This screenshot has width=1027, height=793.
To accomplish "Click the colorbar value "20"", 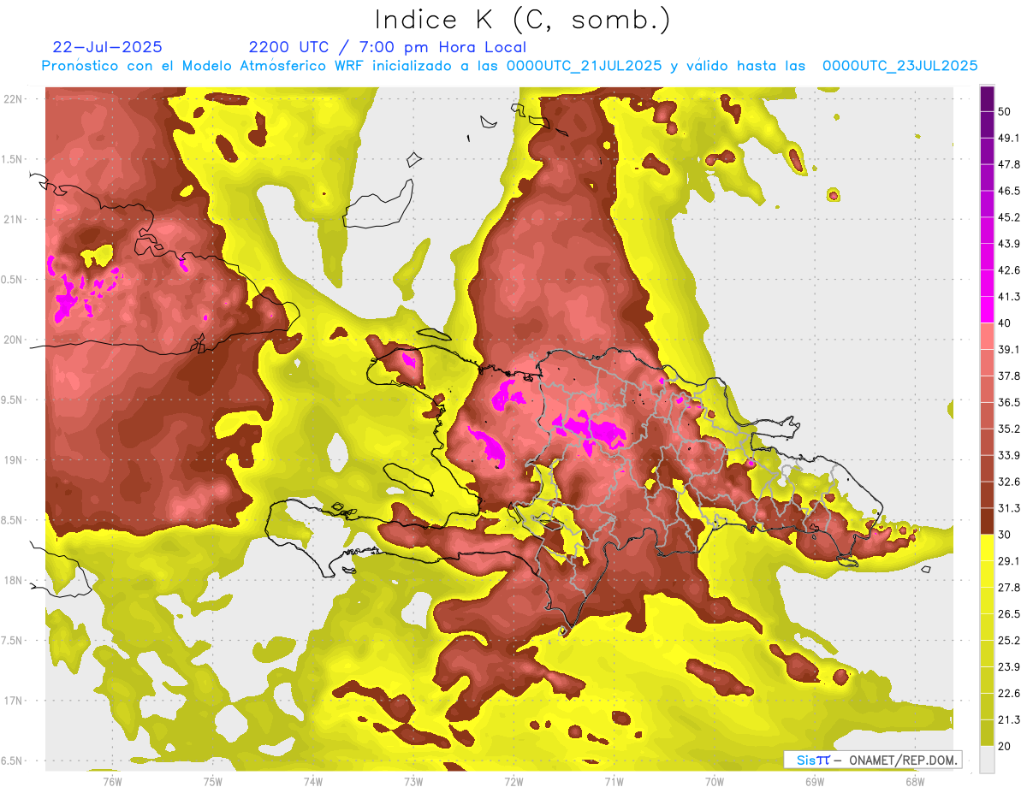I will point(1005,746).
